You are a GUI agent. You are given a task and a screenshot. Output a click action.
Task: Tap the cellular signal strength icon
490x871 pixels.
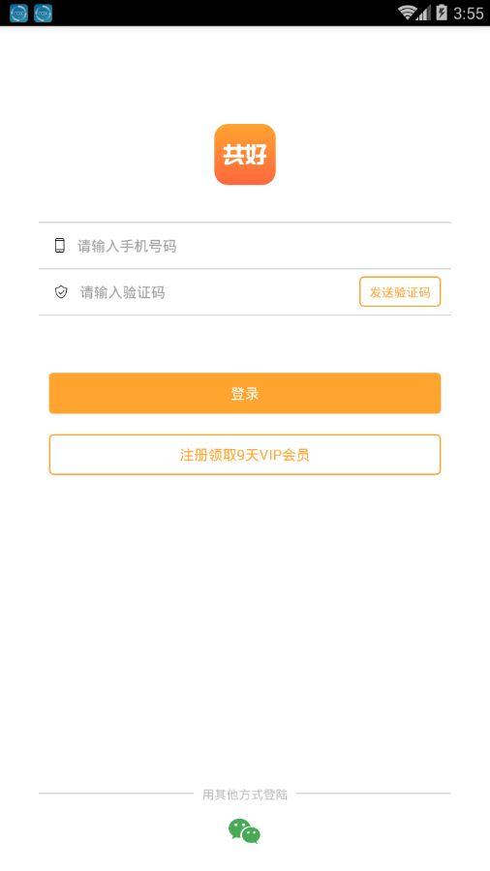(424, 13)
